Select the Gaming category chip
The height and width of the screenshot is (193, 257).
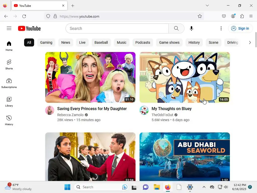46,42
